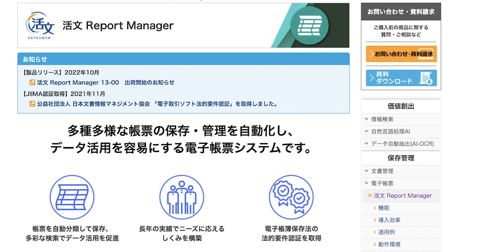The width and height of the screenshot is (480, 252).
Task: Click the certification badges circle icon
Action: (x=291, y=197)
